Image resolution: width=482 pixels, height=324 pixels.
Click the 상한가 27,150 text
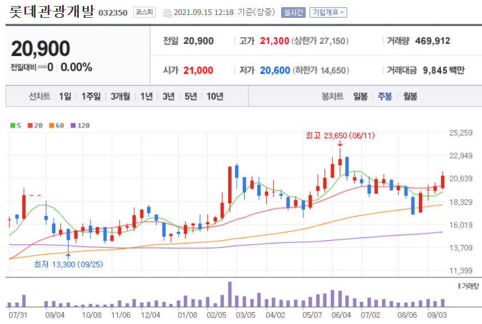319,41
